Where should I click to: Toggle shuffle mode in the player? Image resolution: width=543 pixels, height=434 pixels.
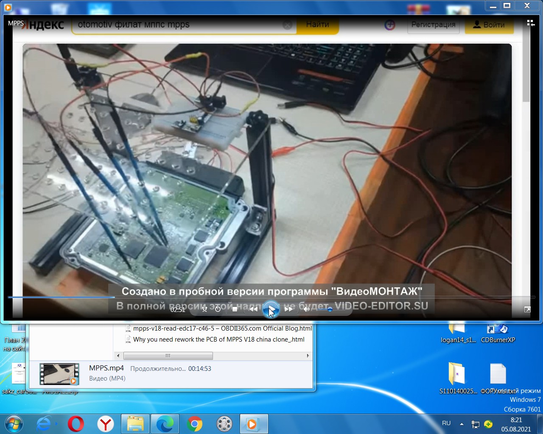click(x=204, y=309)
